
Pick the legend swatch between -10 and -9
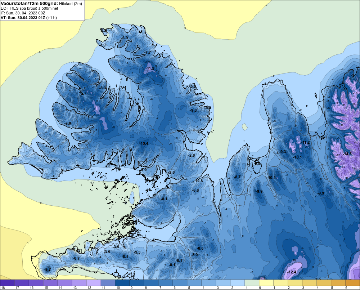click(x=122, y=283)
